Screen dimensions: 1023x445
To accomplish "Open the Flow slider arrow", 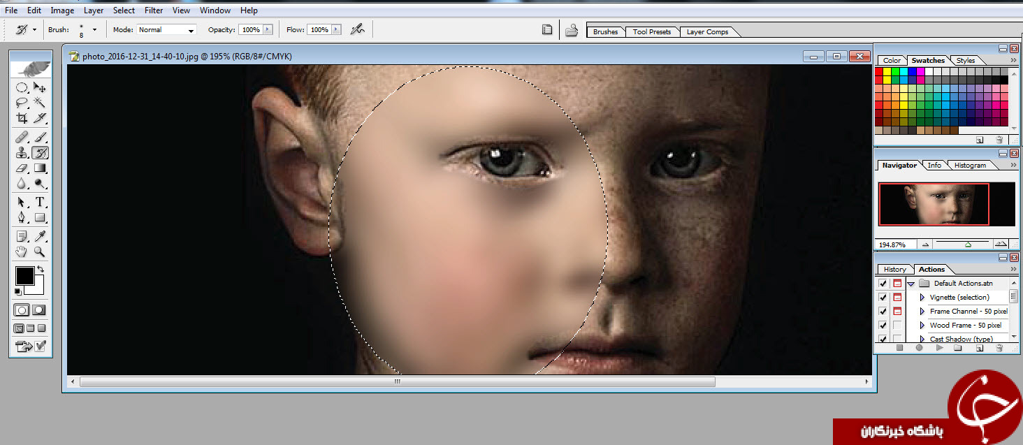I will pyautogui.click(x=337, y=30).
